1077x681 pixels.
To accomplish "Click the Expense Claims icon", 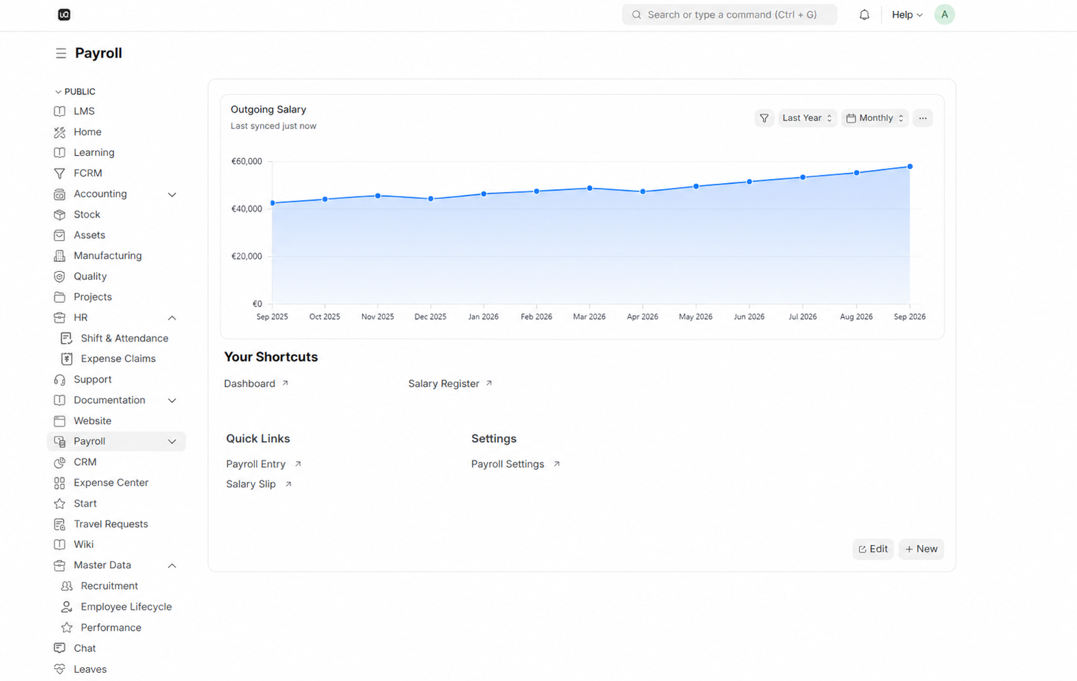I will click(x=66, y=359).
